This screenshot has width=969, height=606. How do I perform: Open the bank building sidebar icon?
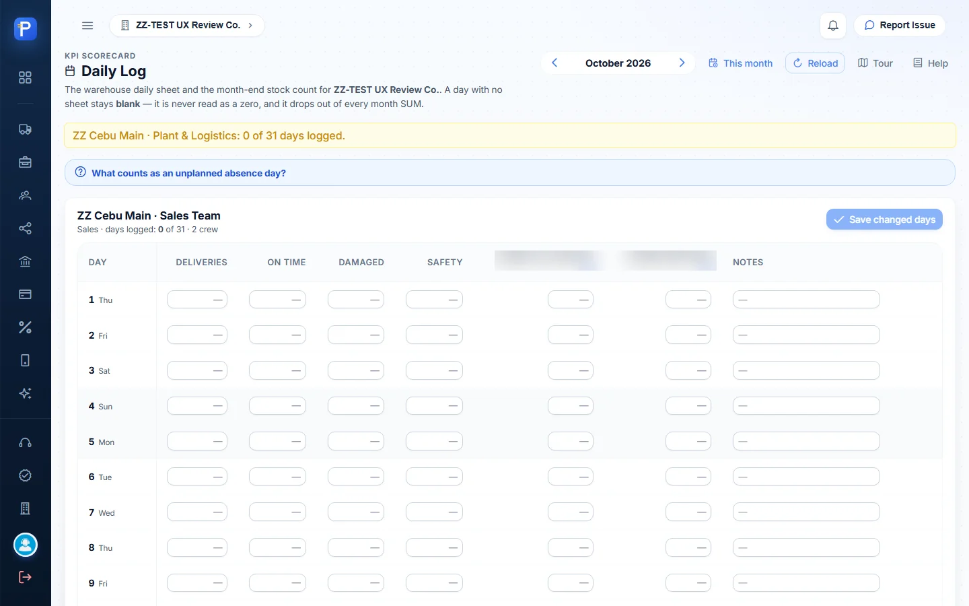pyautogui.click(x=25, y=261)
